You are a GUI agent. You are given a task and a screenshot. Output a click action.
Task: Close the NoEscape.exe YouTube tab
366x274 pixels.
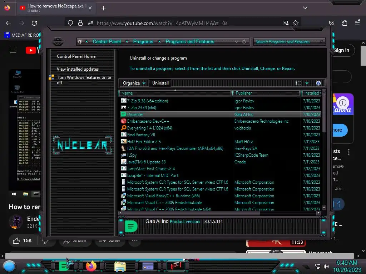[x=90, y=8]
